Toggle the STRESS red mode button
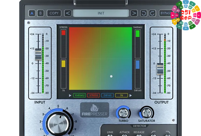Image resolution: width=201 pixels, height=136 pixels. click(94, 96)
